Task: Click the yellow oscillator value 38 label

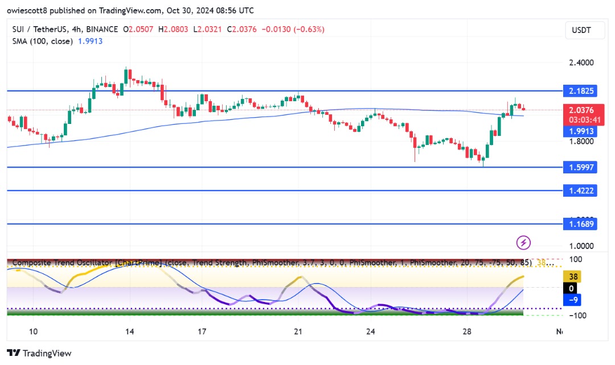Action: [573, 276]
